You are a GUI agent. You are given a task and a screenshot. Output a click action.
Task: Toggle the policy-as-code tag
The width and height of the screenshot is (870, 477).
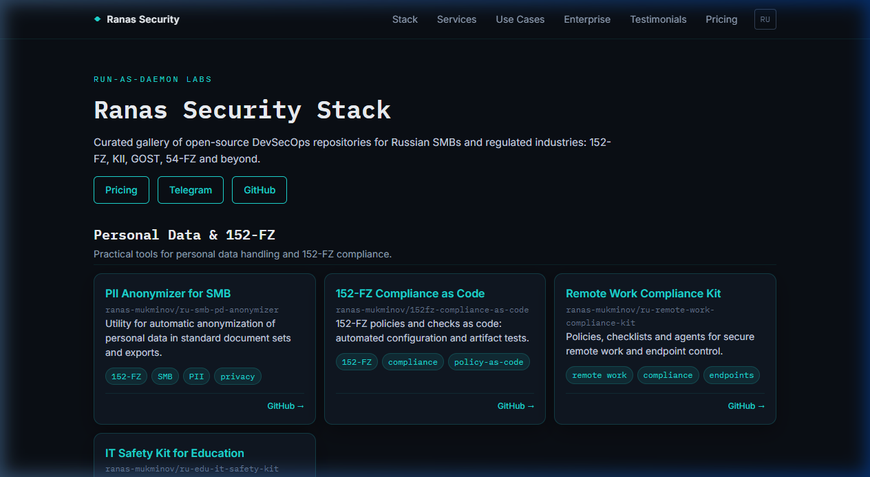click(489, 361)
